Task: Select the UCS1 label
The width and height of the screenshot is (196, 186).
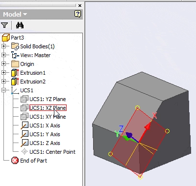Action: [26, 90]
